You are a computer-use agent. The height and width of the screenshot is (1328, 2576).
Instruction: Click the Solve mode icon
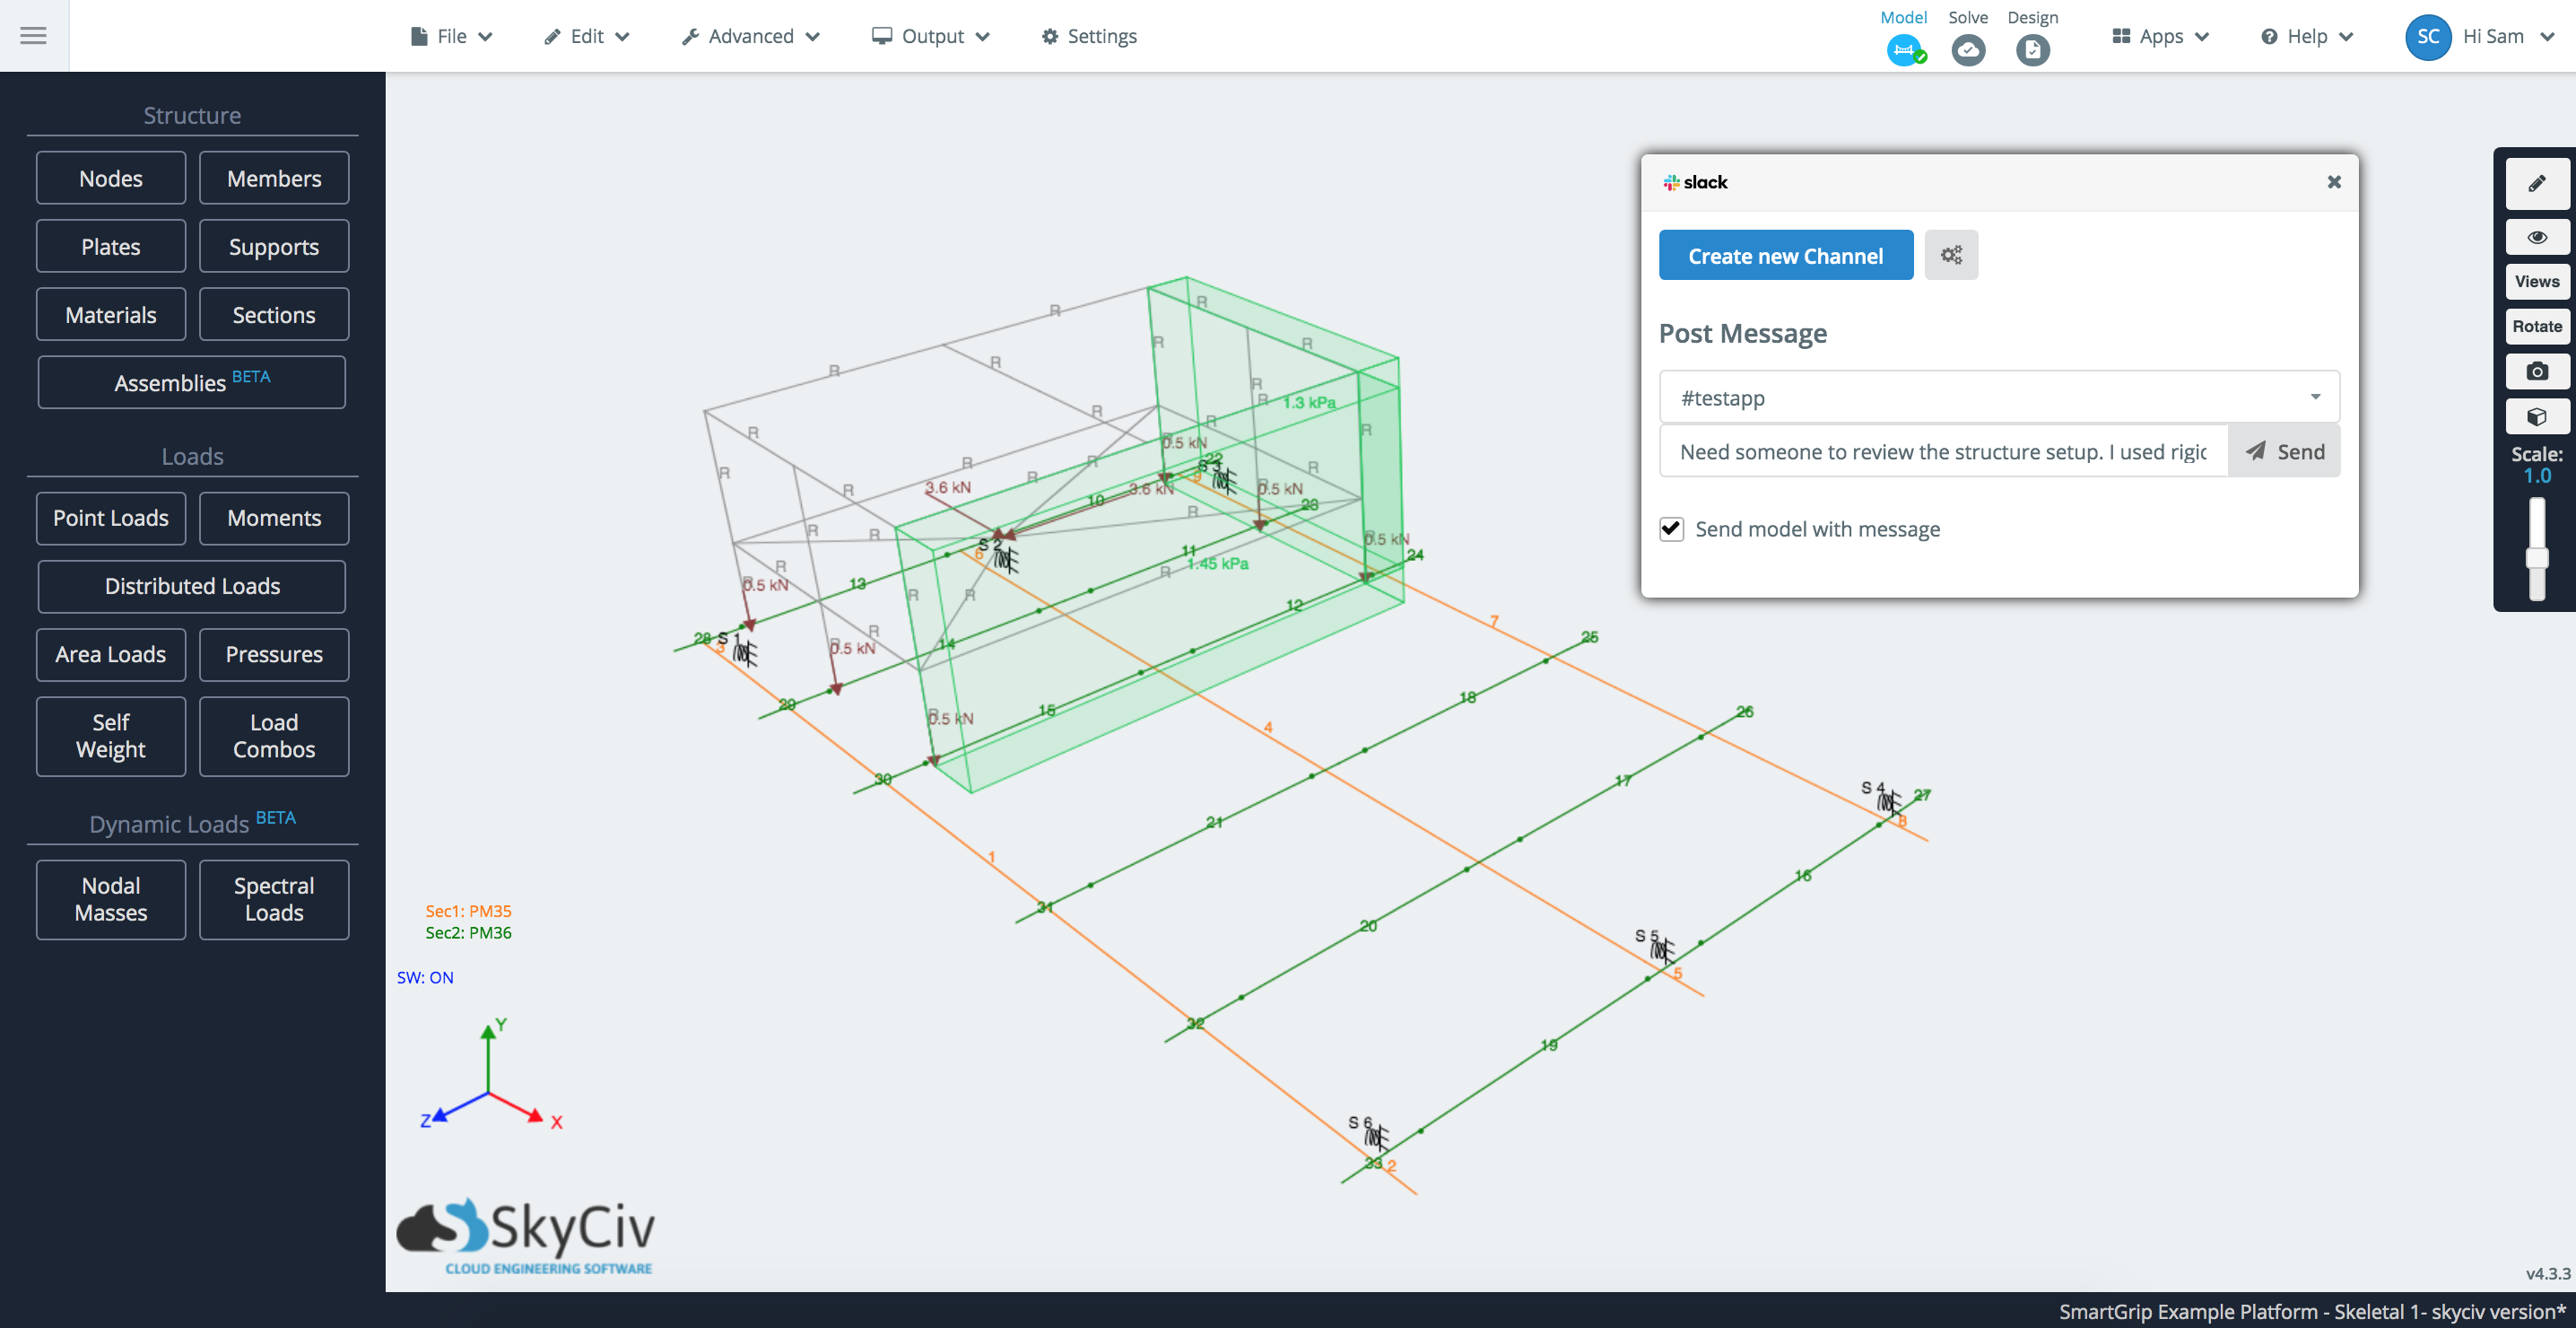point(1967,48)
